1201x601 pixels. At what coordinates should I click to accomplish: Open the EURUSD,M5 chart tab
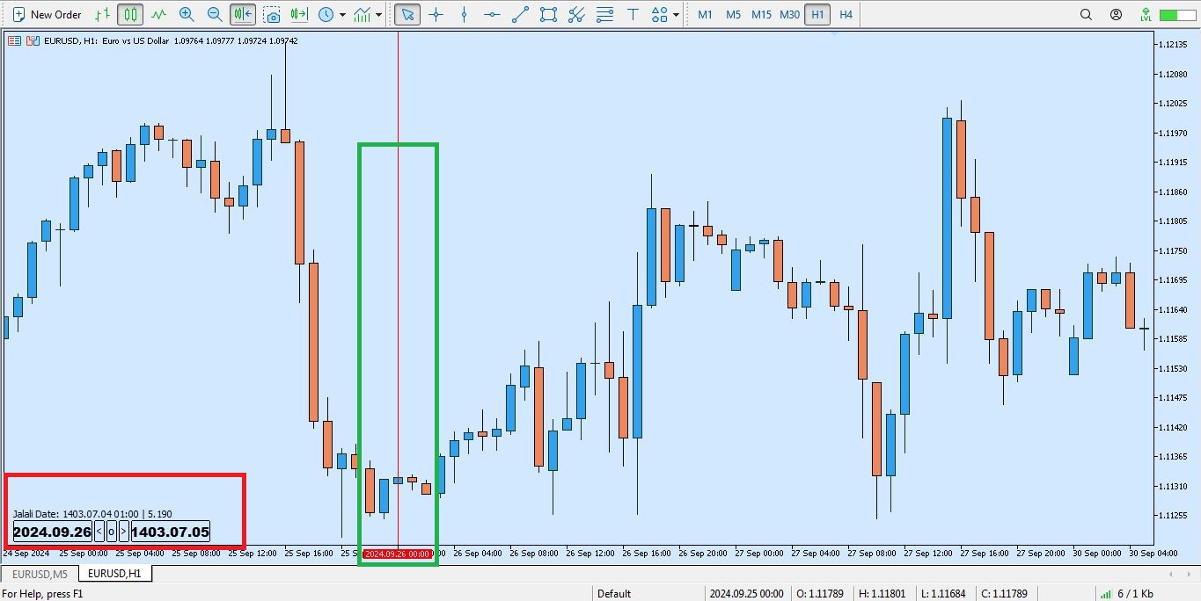(40, 574)
